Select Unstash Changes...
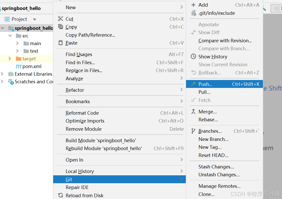 tap(224, 175)
